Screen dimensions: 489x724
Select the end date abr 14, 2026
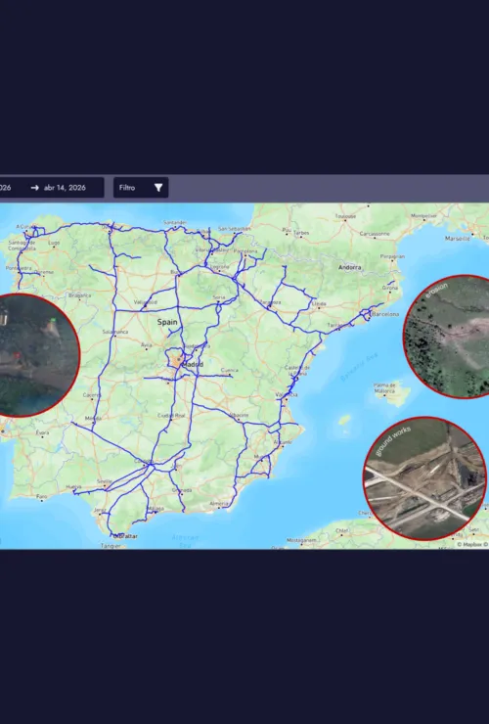[x=65, y=188]
